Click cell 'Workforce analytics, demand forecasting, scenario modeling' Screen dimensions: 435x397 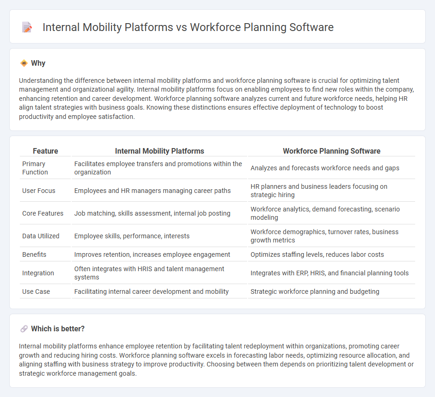[331, 213]
